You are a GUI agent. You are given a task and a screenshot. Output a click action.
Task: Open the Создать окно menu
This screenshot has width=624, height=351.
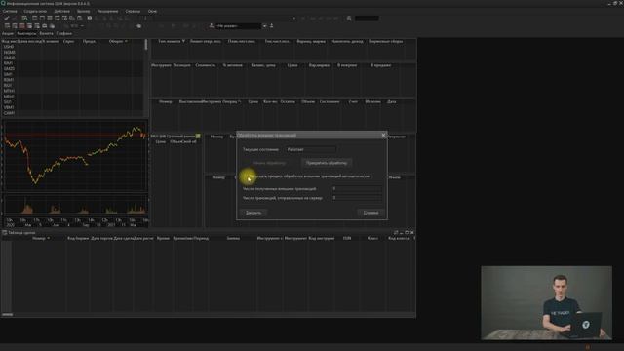(35, 11)
